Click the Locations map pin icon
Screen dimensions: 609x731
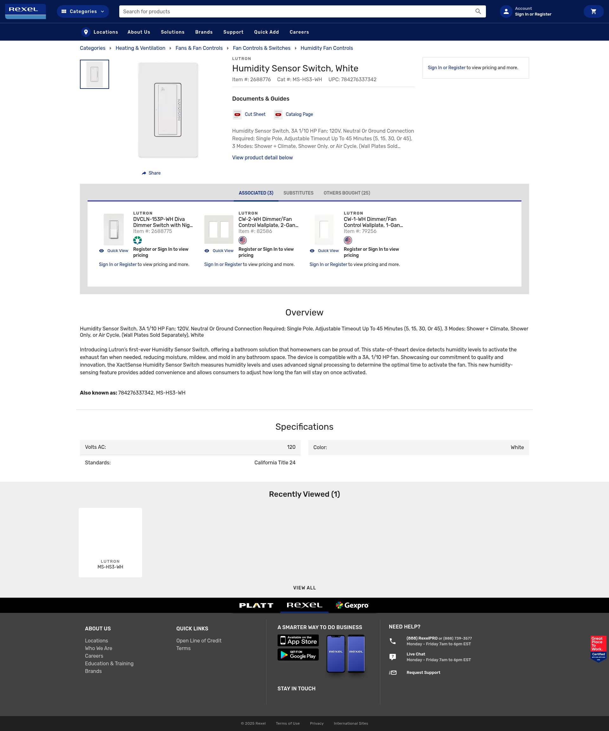coord(86,32)
